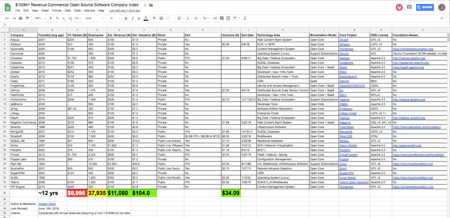Select the 'Monetization Model' header cell

pyautogui.click(x=324, y=35)
